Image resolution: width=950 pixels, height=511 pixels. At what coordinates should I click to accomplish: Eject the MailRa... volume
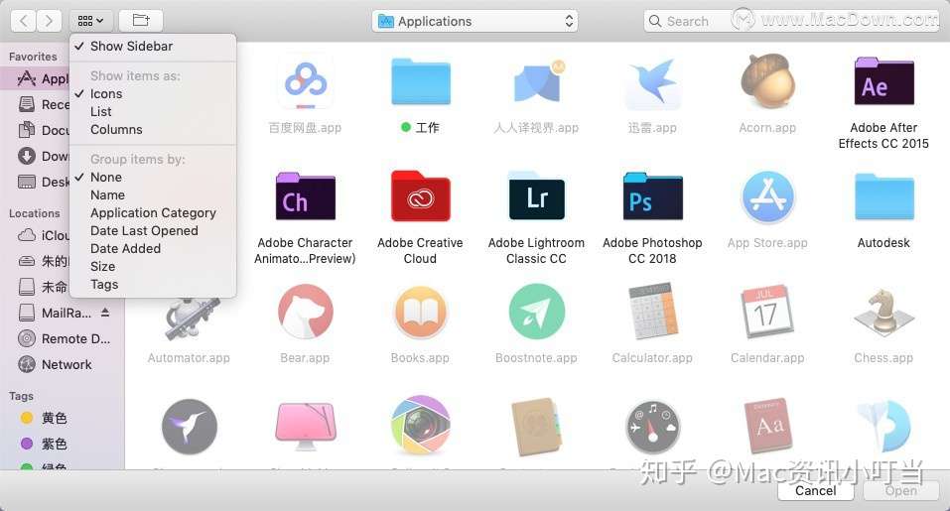pyautogui.click(x=105, y=313)
